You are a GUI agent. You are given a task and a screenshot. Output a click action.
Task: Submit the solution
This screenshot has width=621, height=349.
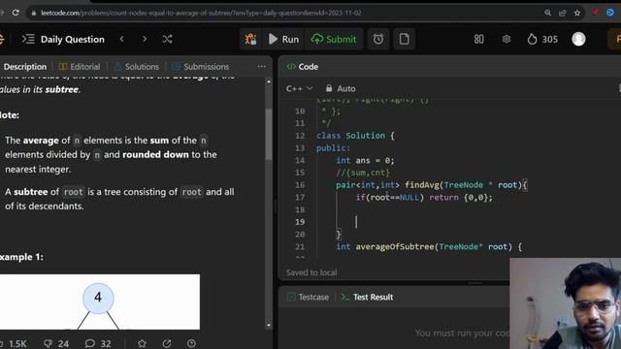click(334, 39)
